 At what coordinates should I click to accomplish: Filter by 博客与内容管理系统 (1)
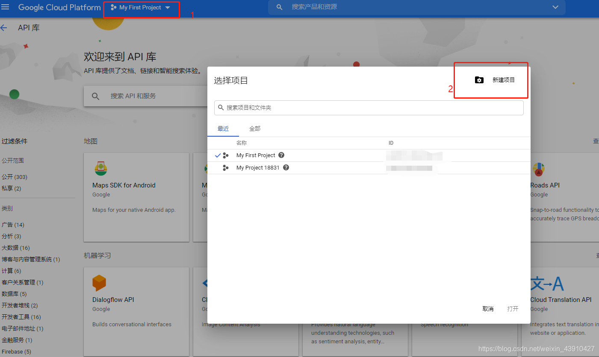tap(31, 259)
